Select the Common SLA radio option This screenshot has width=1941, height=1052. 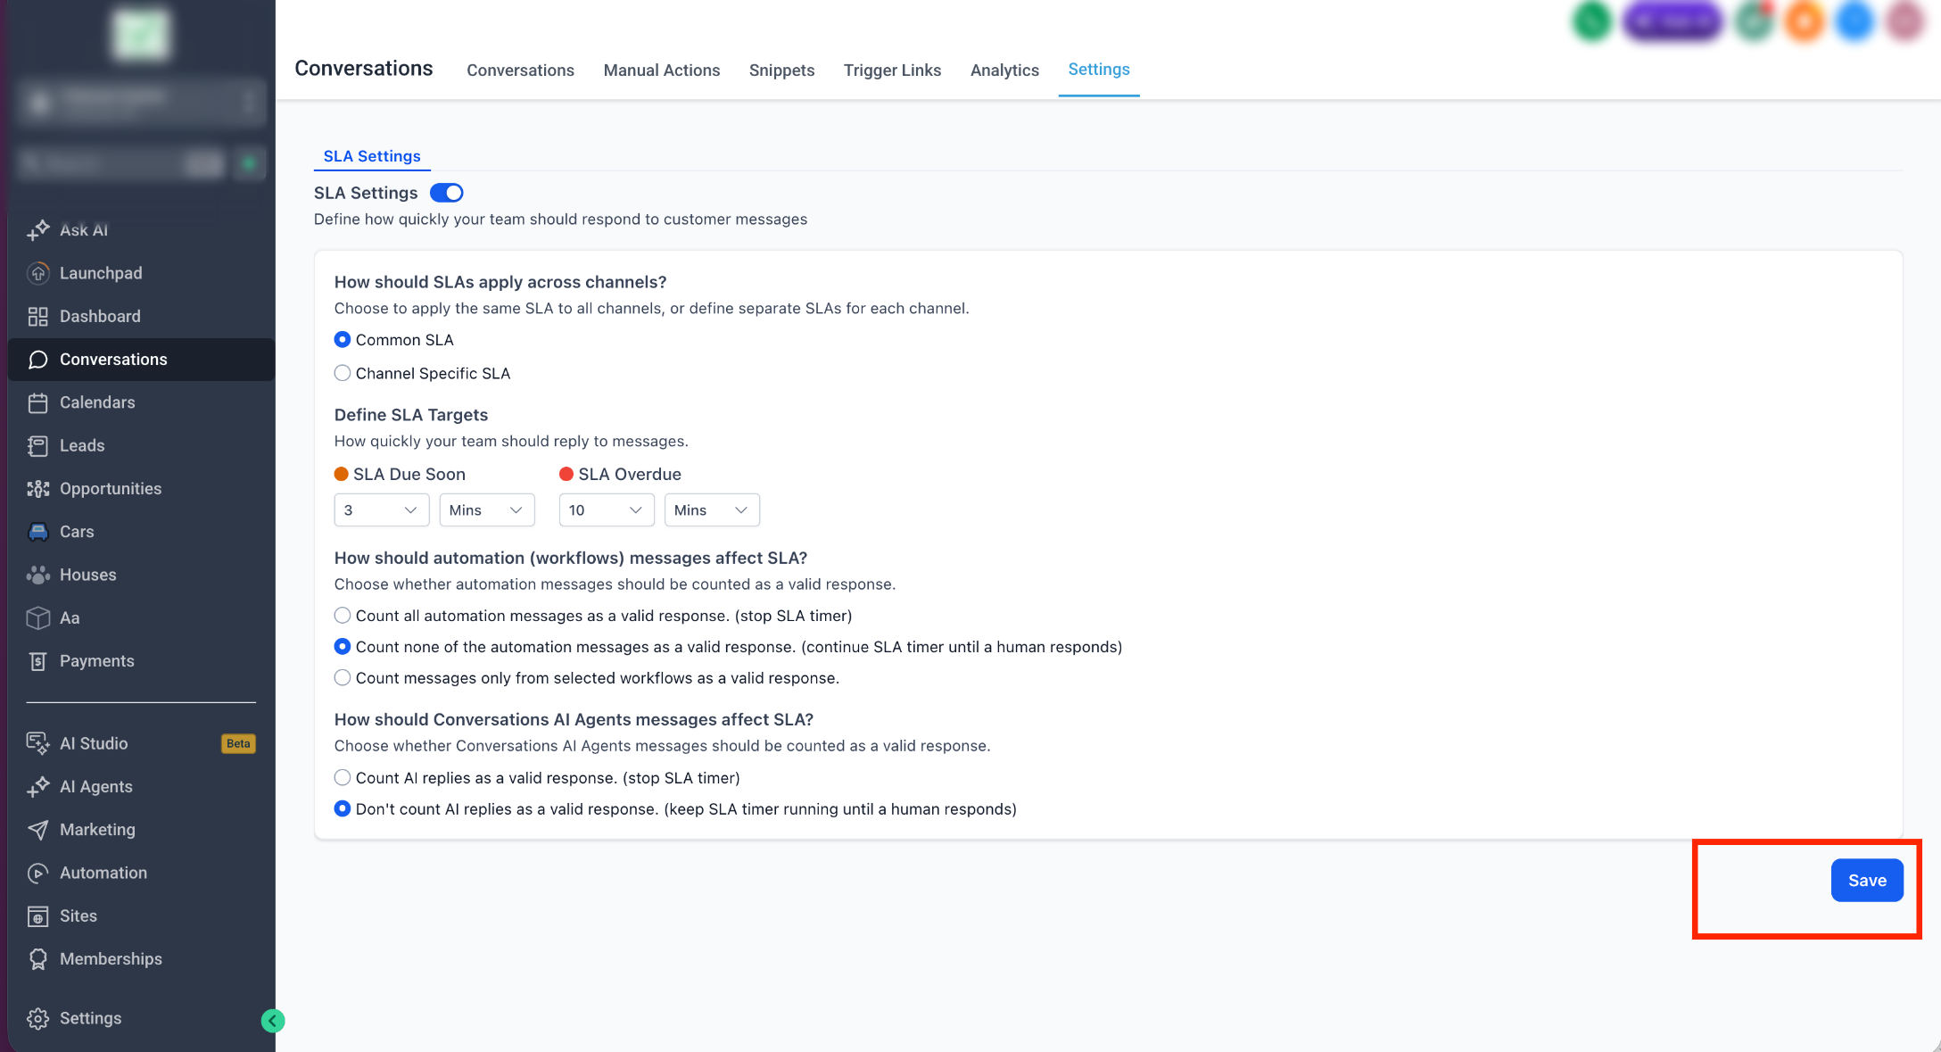[343, 340]
